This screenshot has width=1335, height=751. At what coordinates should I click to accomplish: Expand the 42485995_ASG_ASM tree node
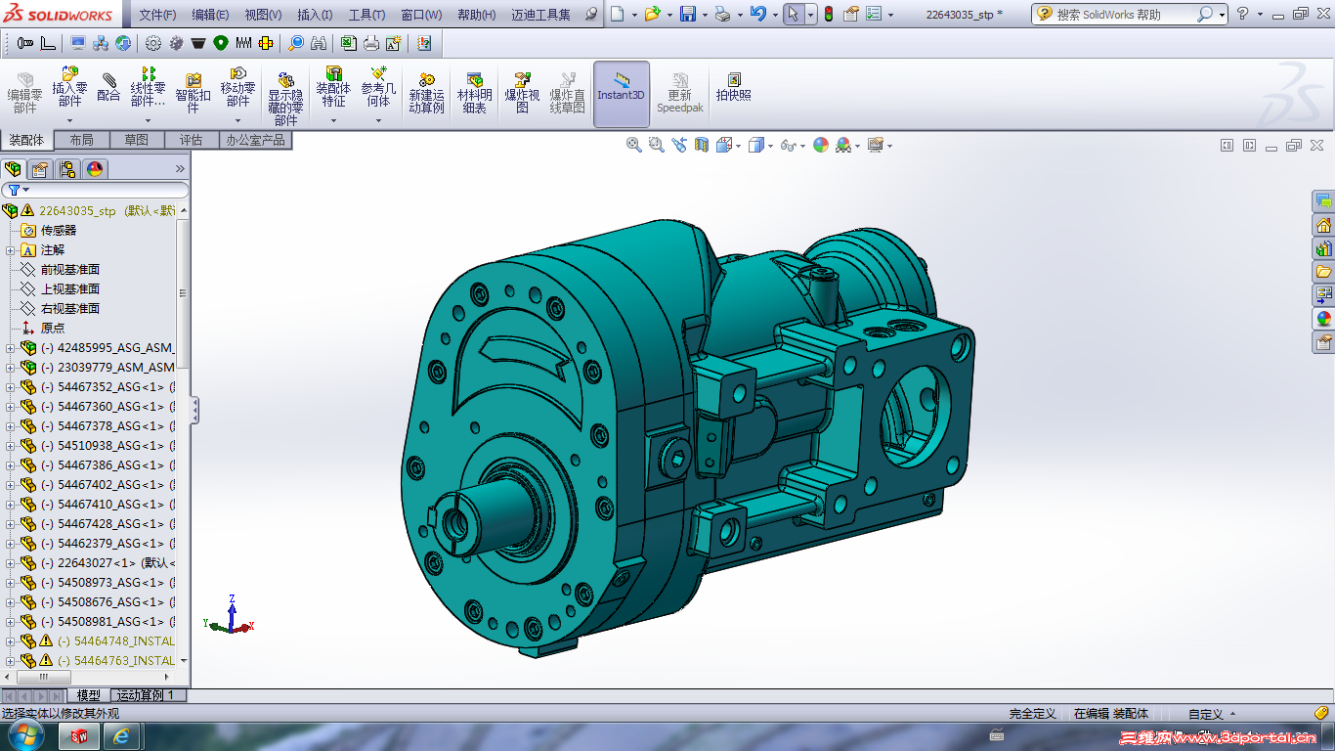[11, 348]
